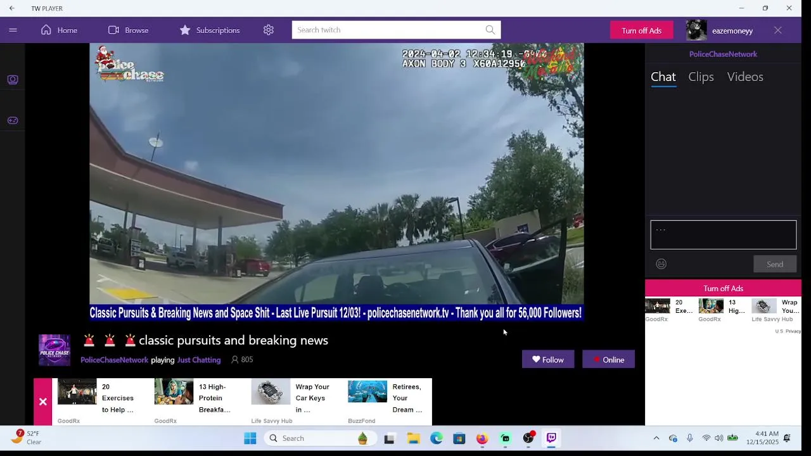Close the ad strip with the pink X
Screen dimensions: 811x456
pyautogui.click(x=42, y=402)
